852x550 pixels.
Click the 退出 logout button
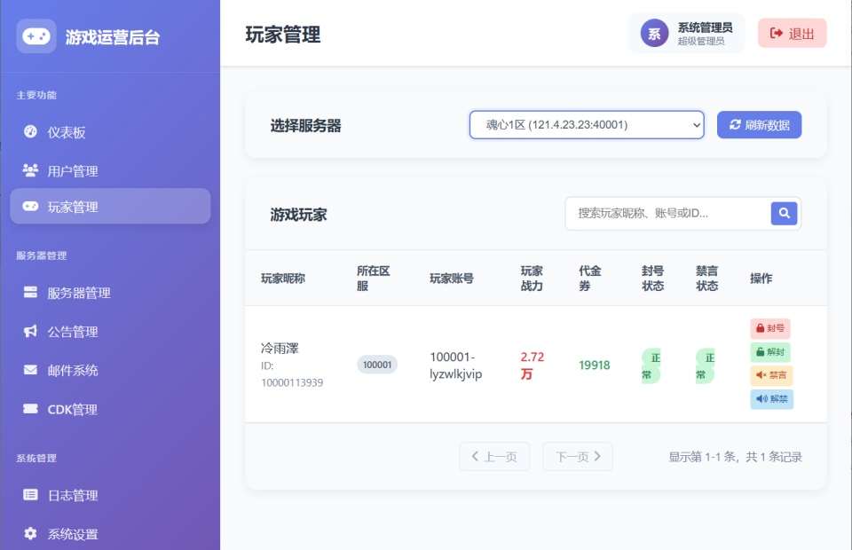(x=791, y=33)
